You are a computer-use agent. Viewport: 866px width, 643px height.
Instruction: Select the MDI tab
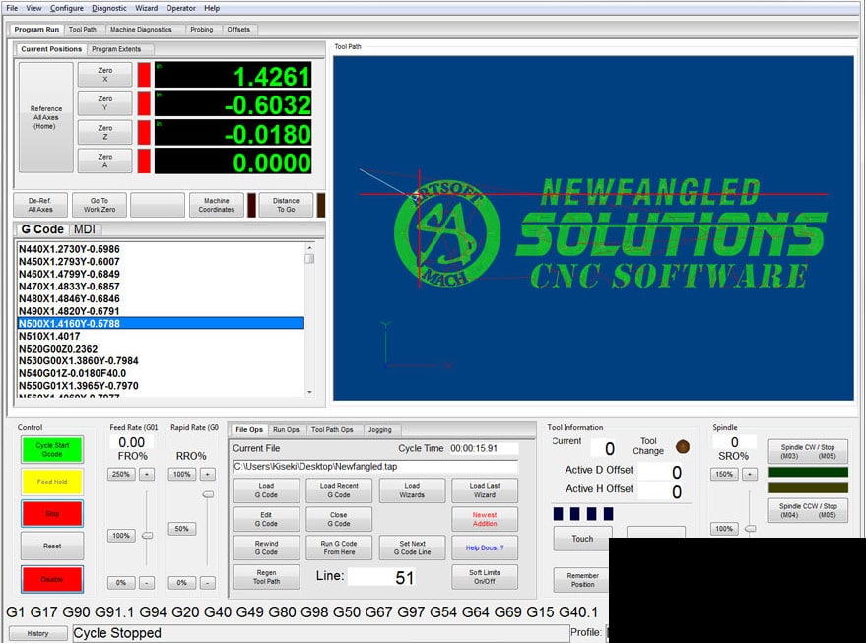coord(85,229)
